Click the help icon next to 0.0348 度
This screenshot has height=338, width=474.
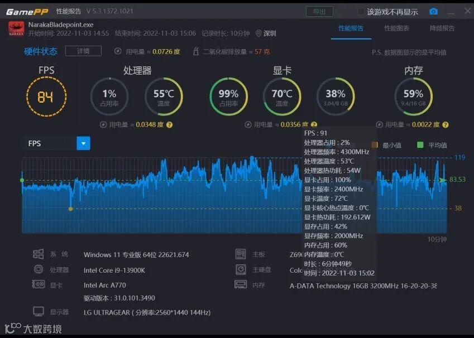[170, 125]
